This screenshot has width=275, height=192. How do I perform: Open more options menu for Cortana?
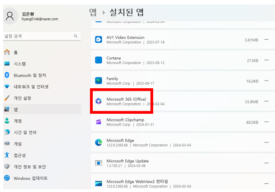266,60
